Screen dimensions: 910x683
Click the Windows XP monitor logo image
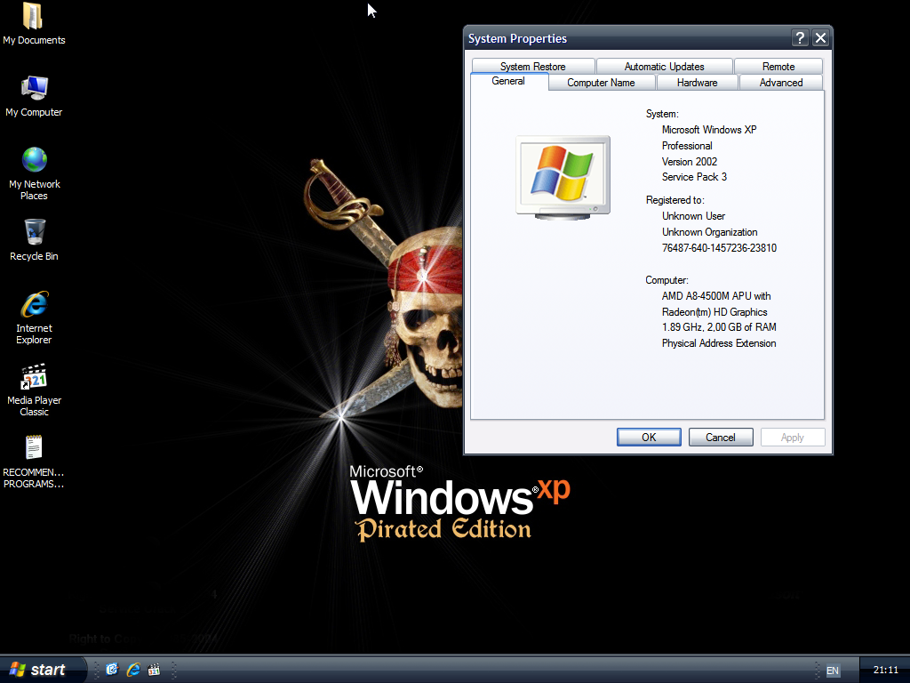point(563,178)
